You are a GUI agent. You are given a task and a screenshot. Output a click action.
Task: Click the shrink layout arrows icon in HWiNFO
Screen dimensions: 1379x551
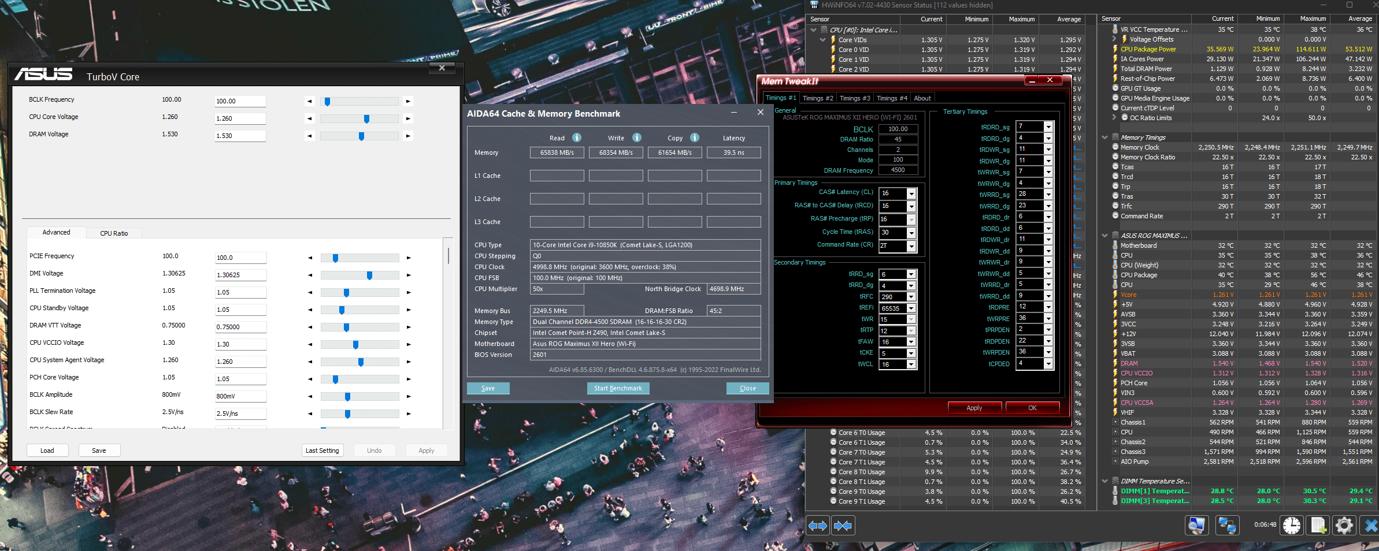[843, 526]
